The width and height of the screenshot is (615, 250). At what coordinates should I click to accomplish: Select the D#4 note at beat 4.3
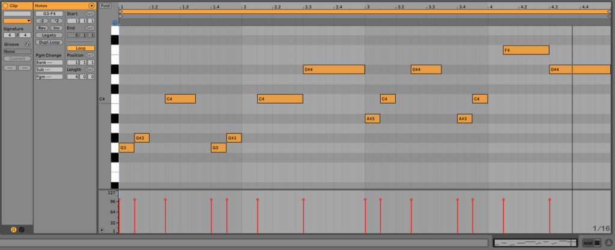coord(580,70)
